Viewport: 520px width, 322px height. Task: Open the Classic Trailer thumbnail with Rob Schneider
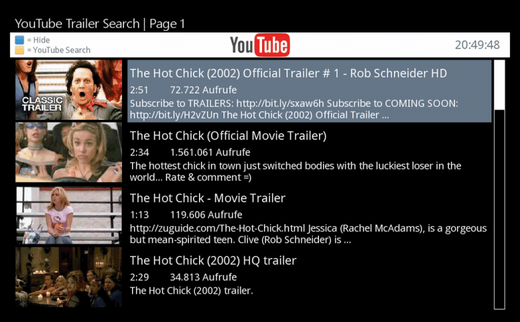pos(68,90)
